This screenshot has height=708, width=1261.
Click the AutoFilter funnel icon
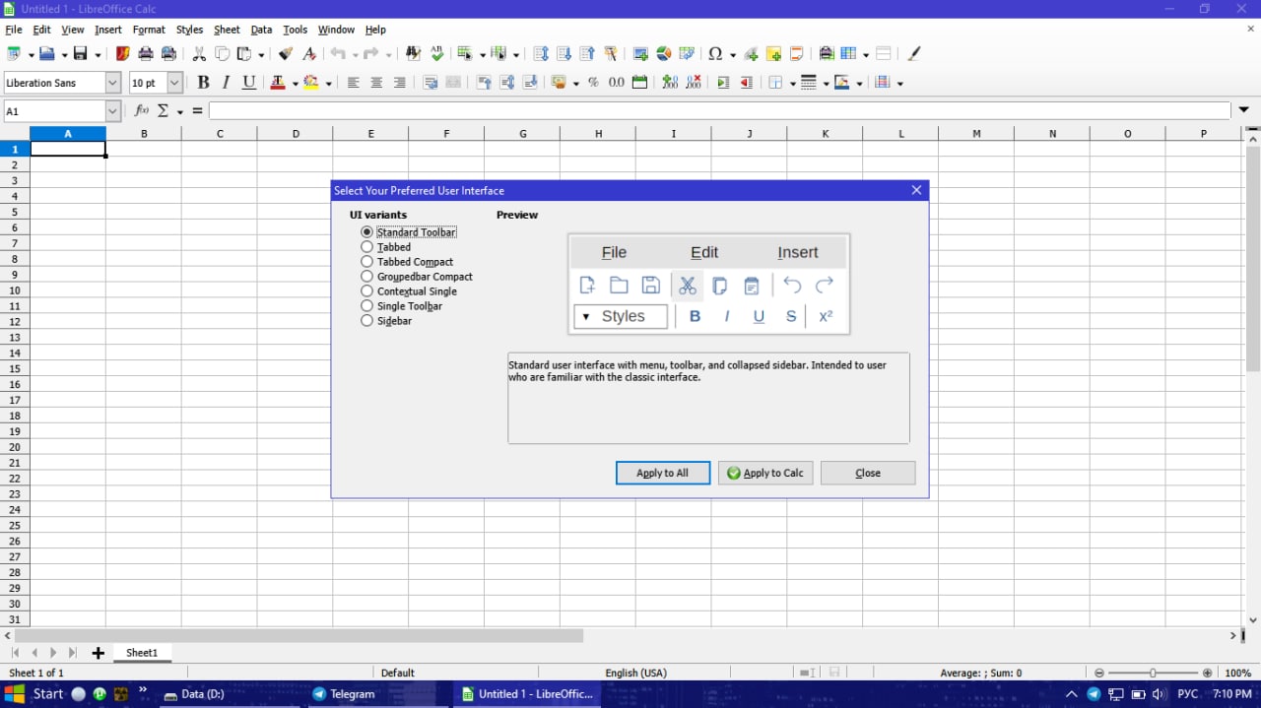(610, 54)
